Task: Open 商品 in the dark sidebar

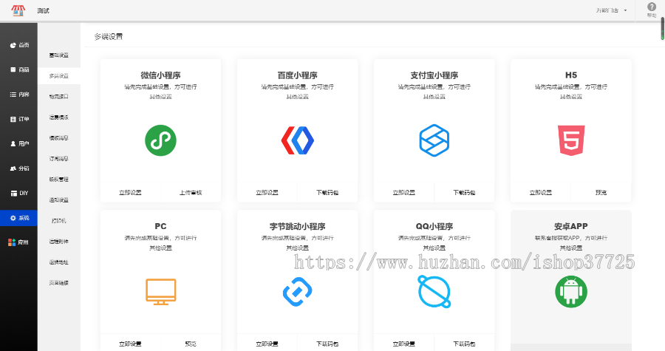Action: [18, 69]
